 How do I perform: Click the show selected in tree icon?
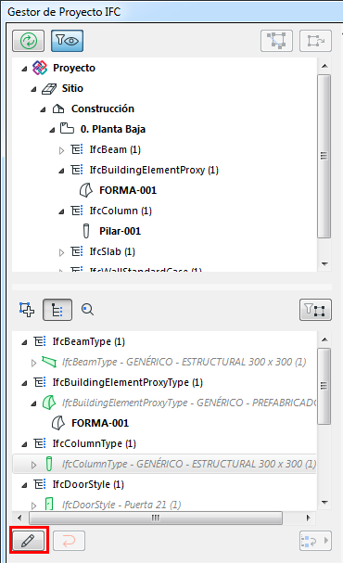[316, 41]
